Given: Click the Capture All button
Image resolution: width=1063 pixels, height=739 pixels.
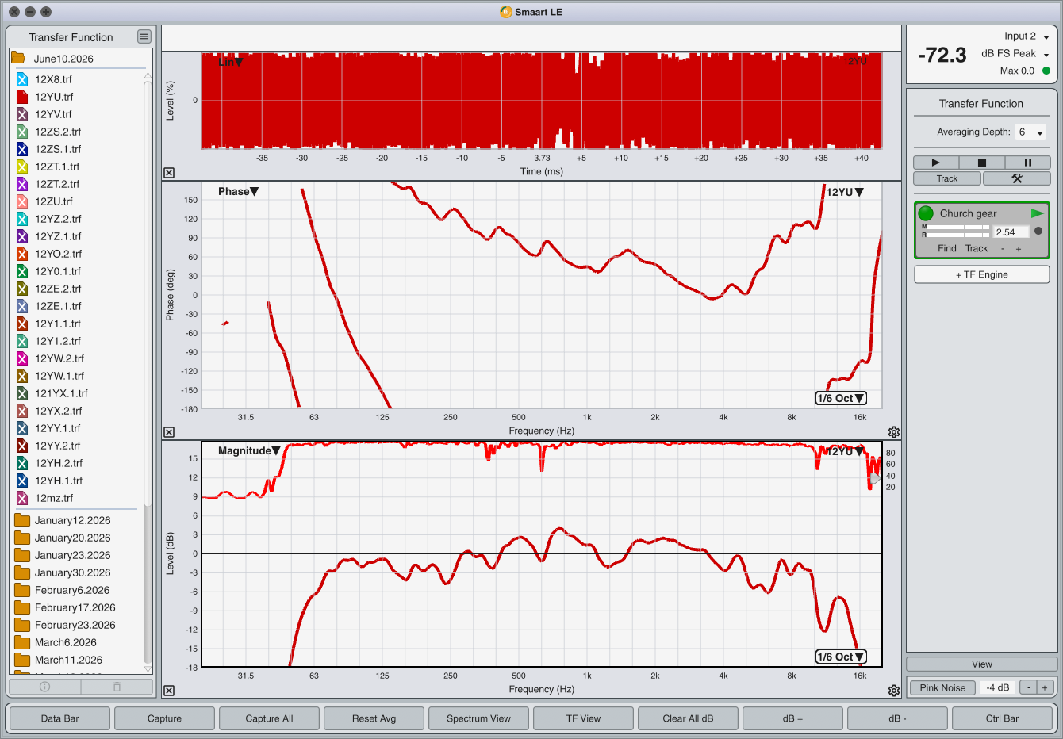Looking at the screenshot, I should [269, 718].
